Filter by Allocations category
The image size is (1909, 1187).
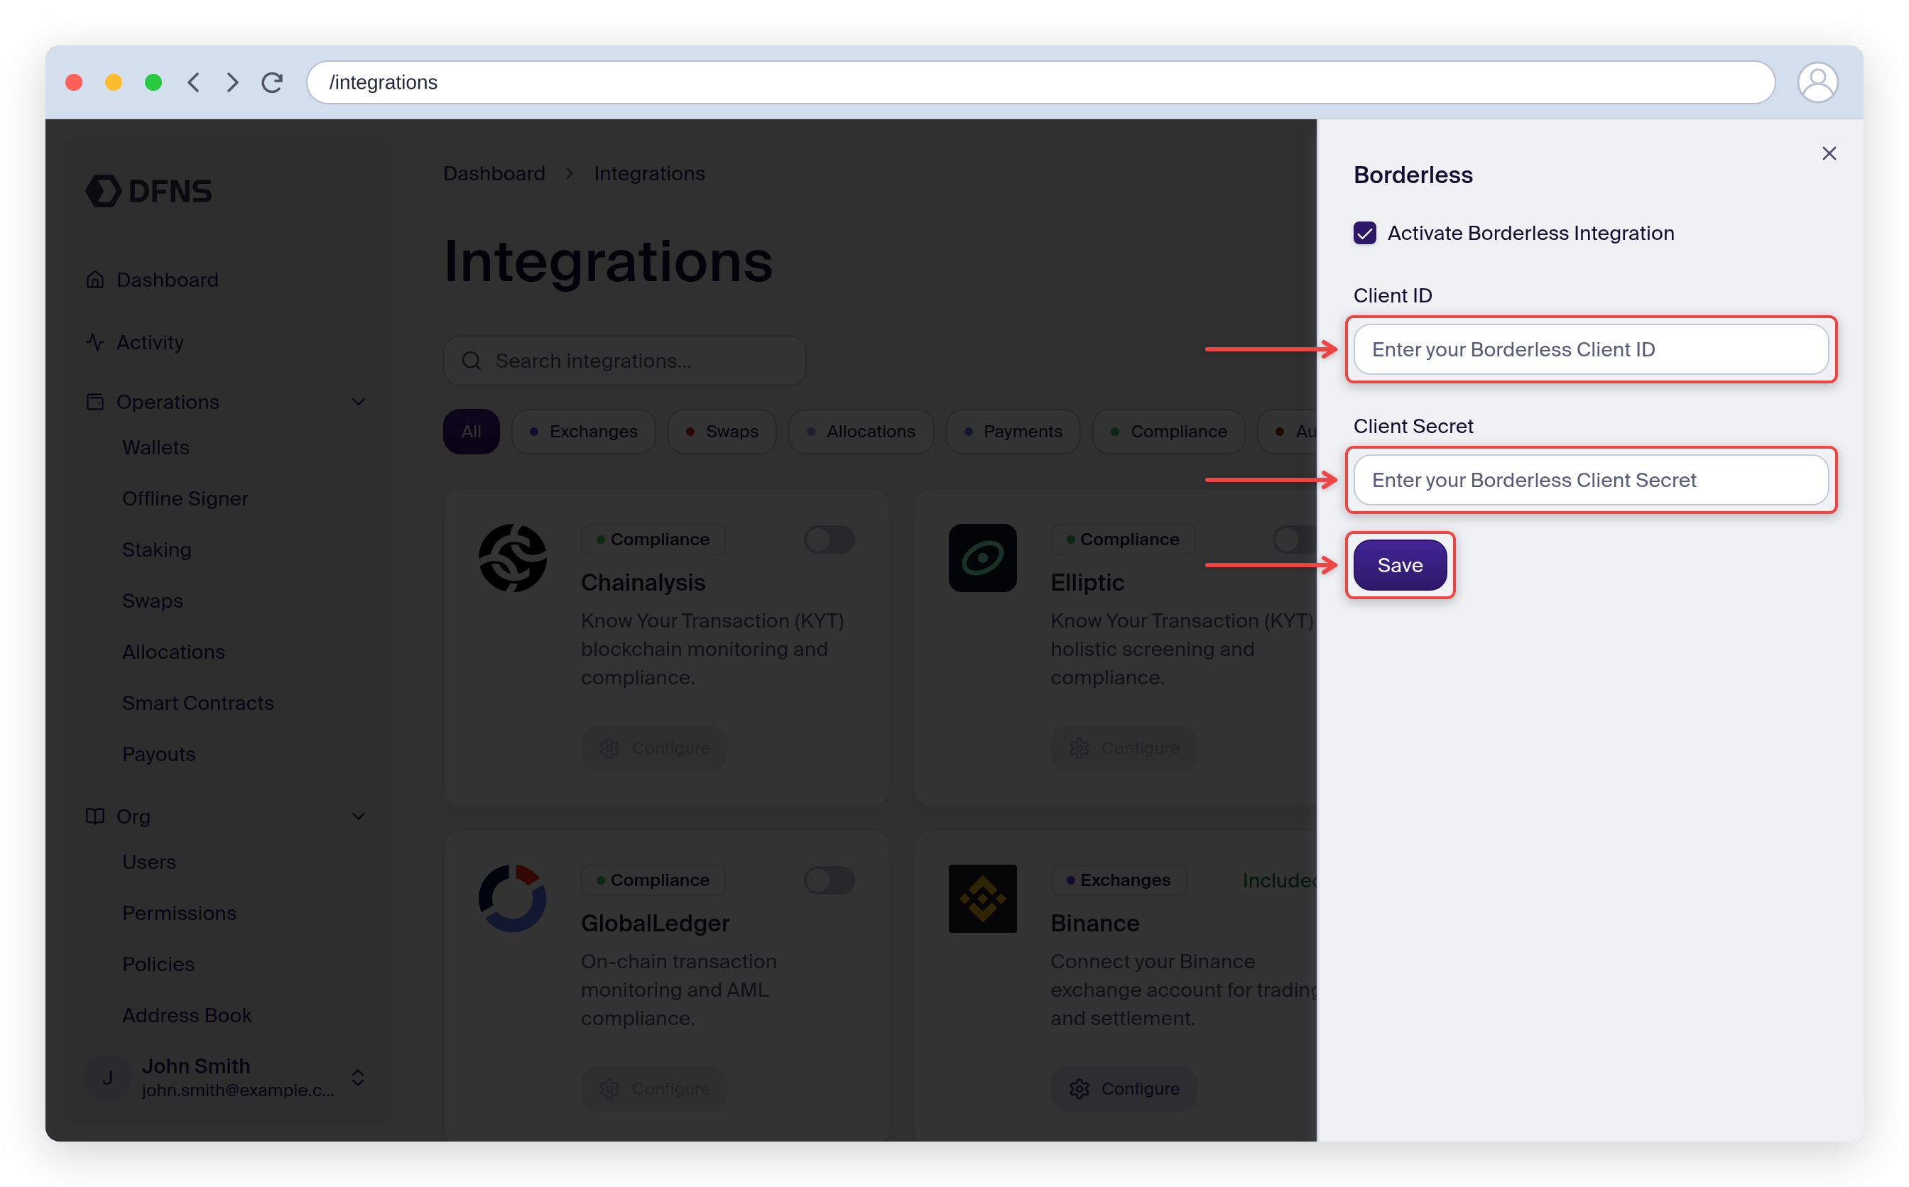click(861, 431)
